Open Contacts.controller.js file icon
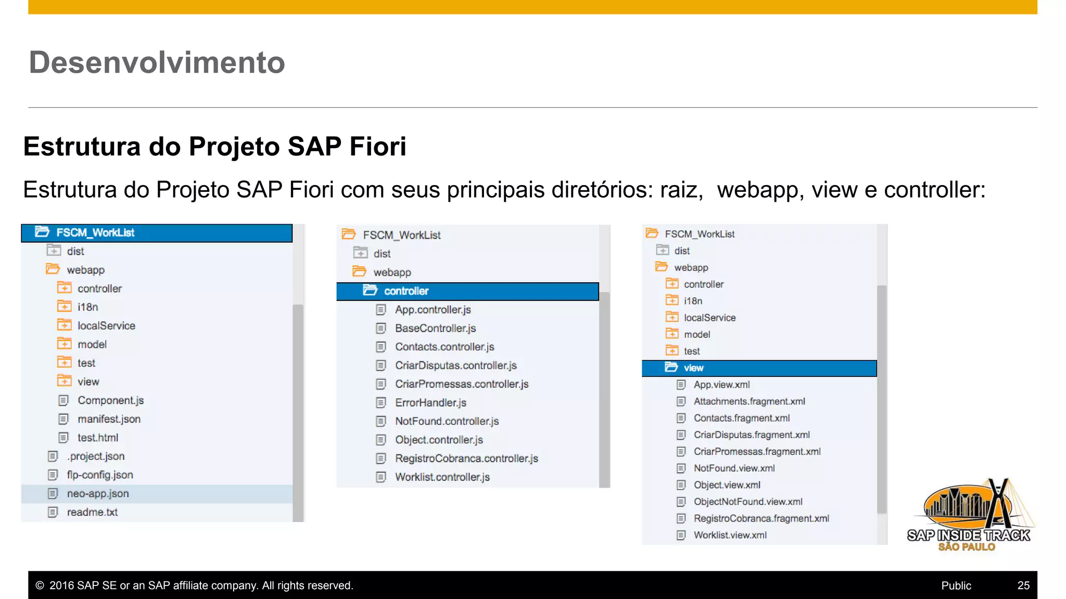 (x=382, y=347)
